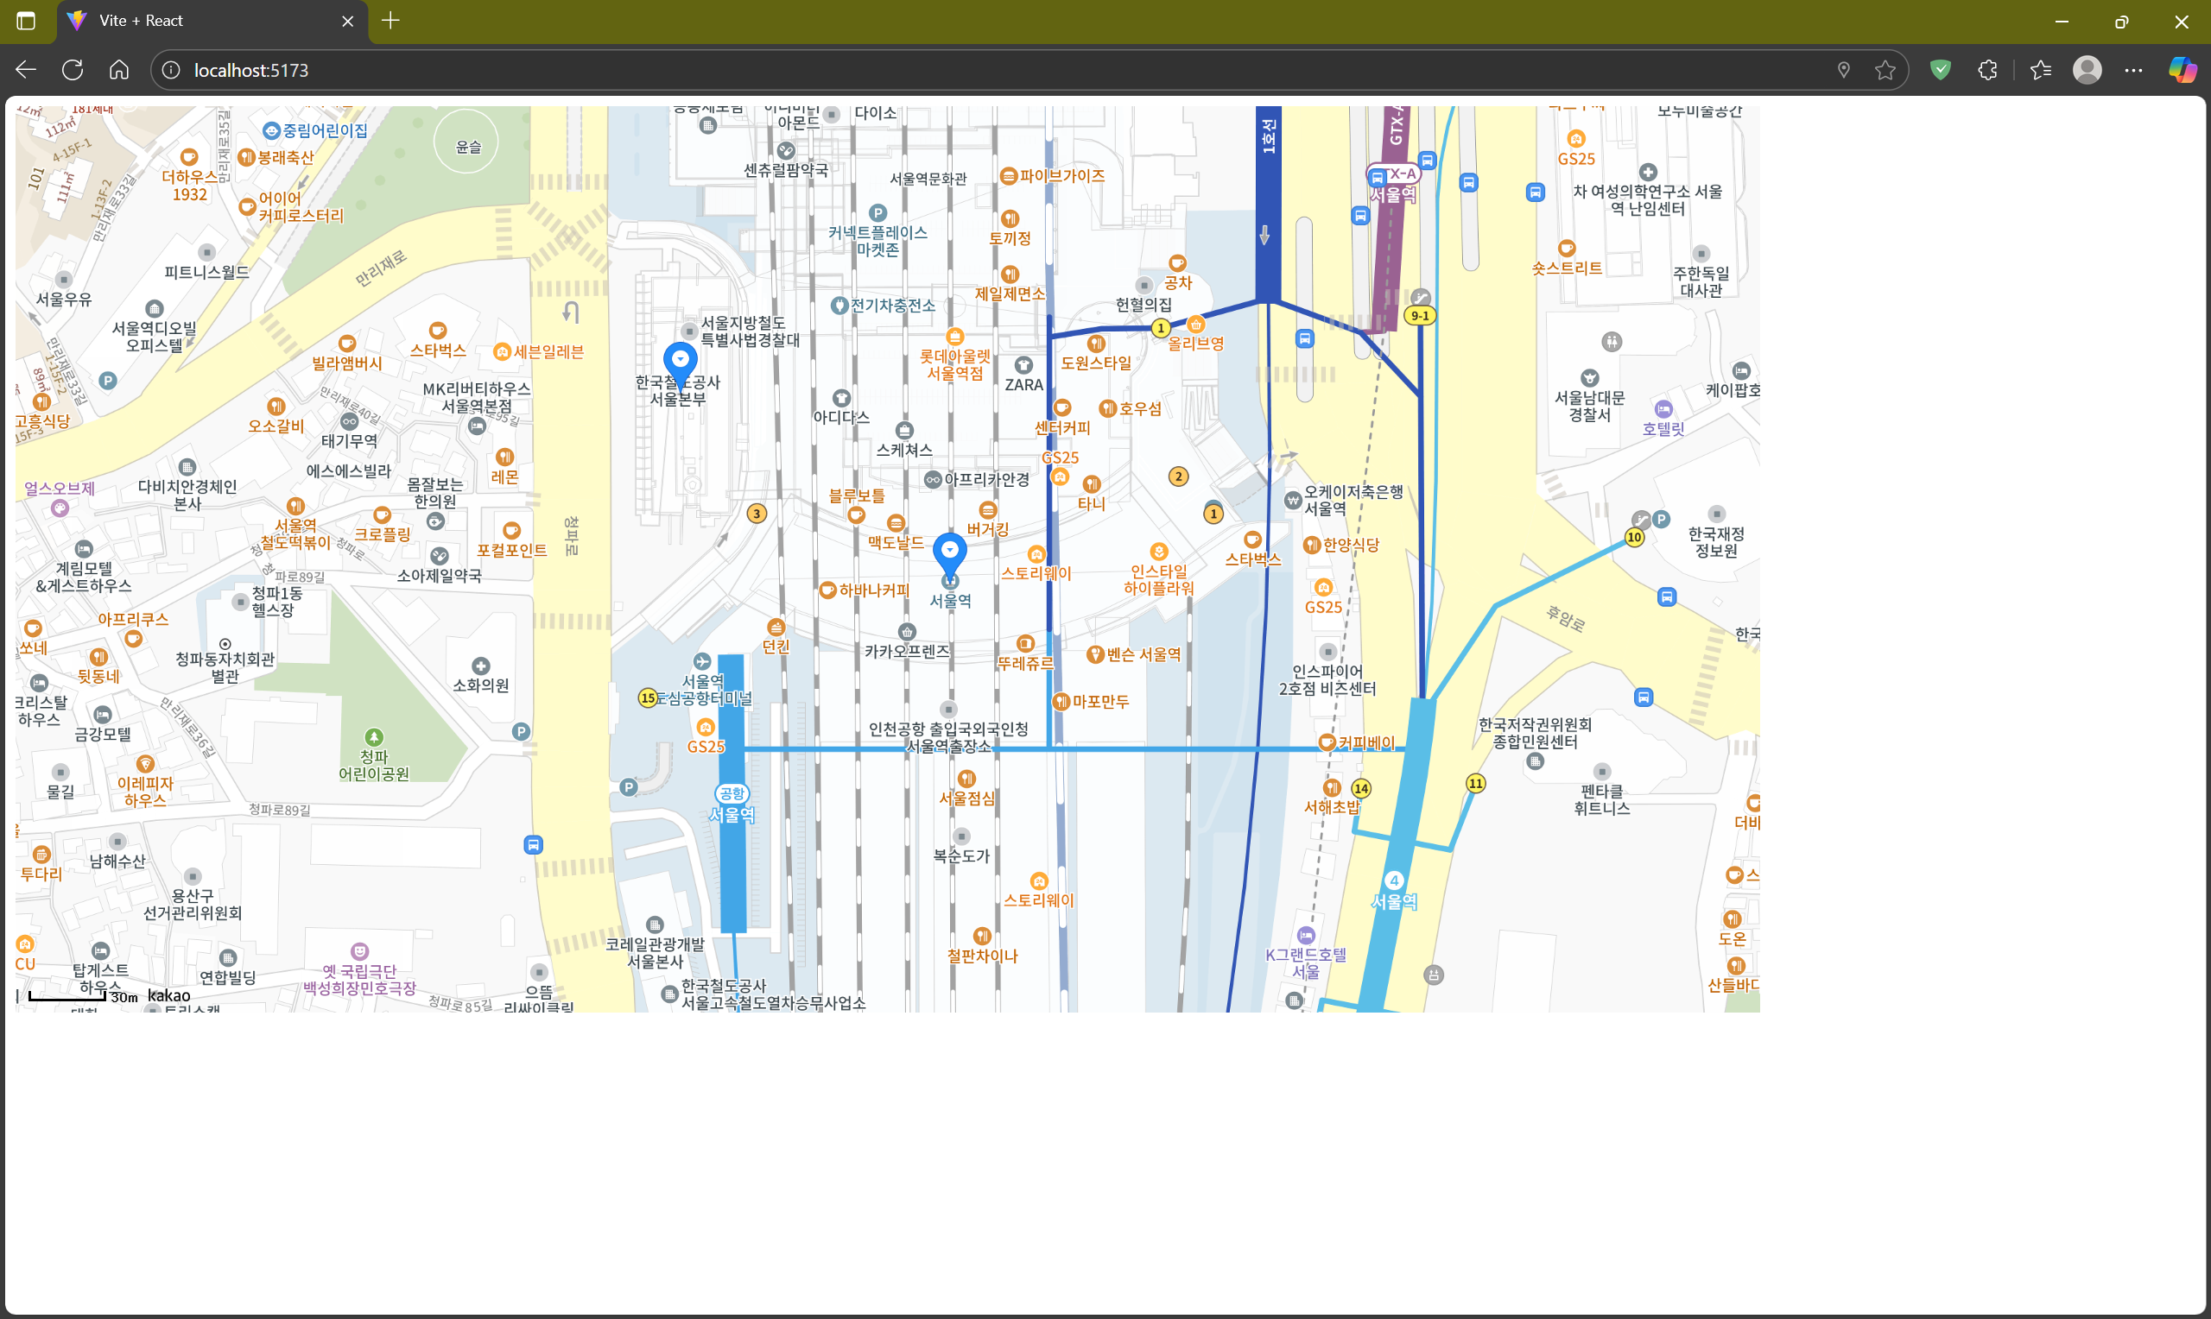Click the 맥도날드 burger icon on map
The width and height of the screenshot is (2211, 1319).
tap(896, 523)
